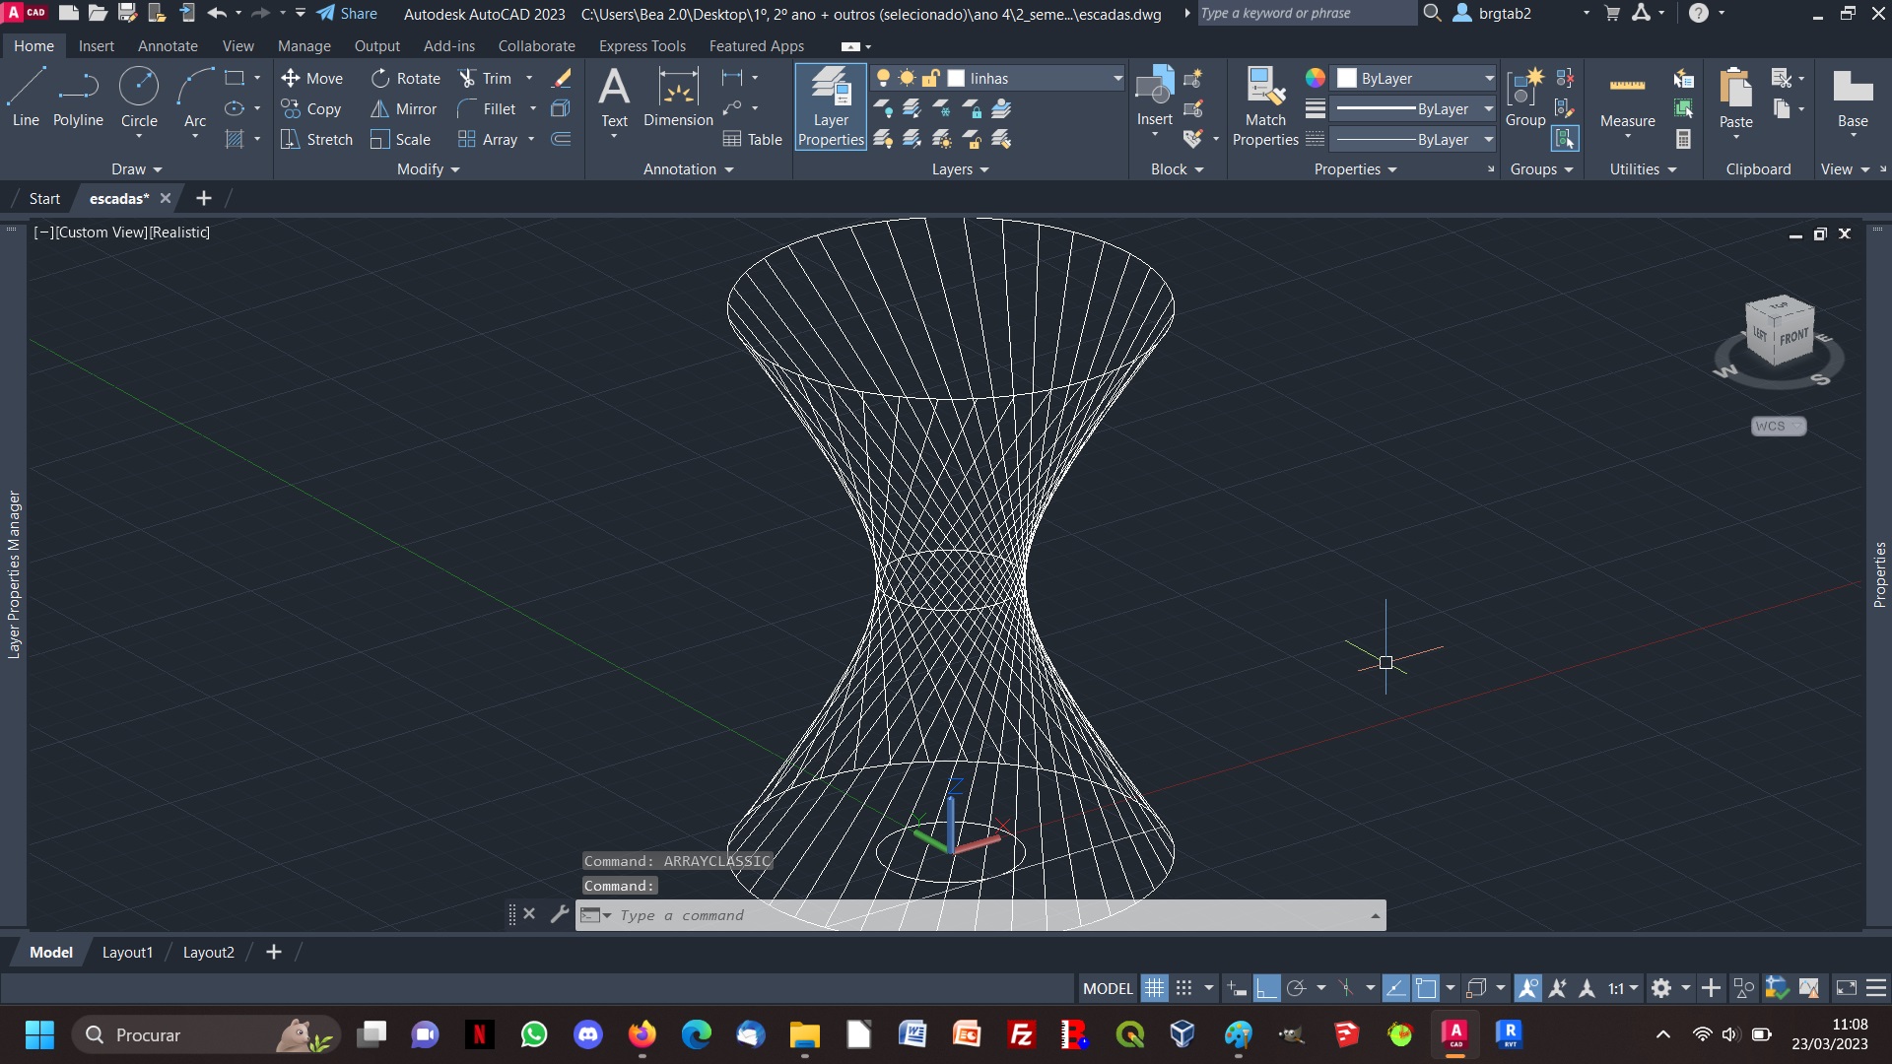Insert a Table from Annotation panel
Image resolution: width=1892 pixels, height=1064 pixels.
pyautogui.click(x=753, y=139)
